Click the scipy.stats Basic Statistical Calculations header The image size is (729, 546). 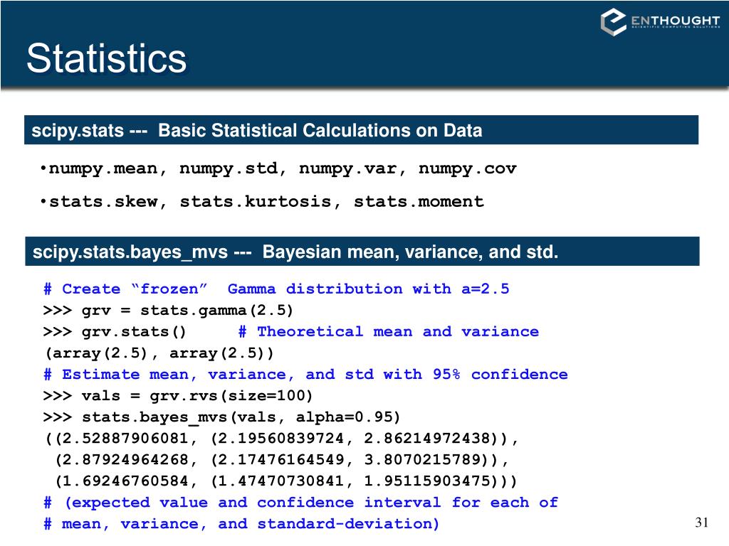tap(361, 130)
